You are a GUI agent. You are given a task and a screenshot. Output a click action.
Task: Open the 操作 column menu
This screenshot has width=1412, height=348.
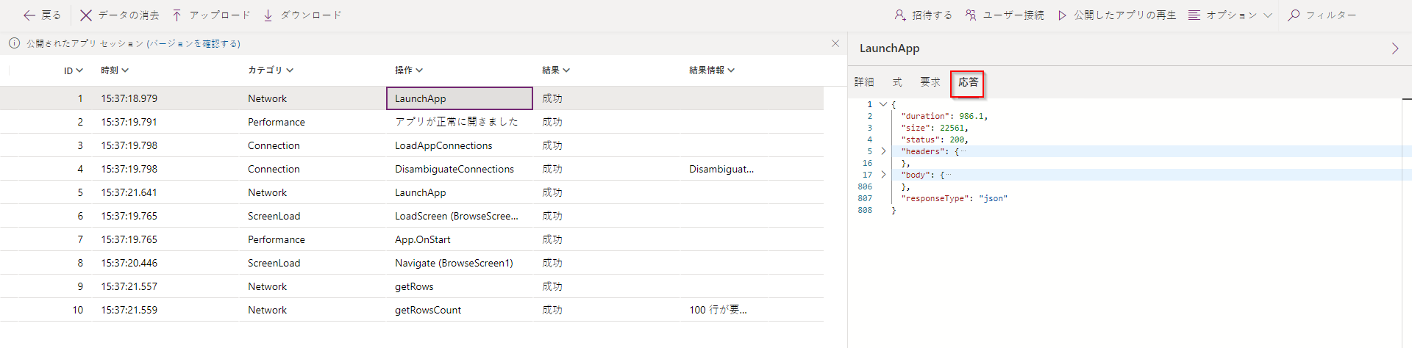[409, 70]
